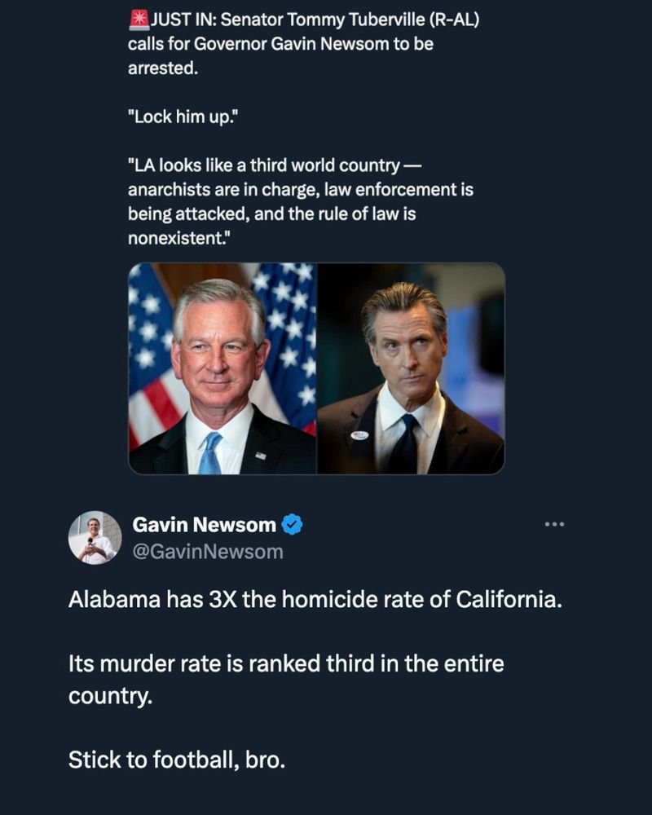
Task: Click the sticker on Newsom's lapel
Action: pos(362,437)
